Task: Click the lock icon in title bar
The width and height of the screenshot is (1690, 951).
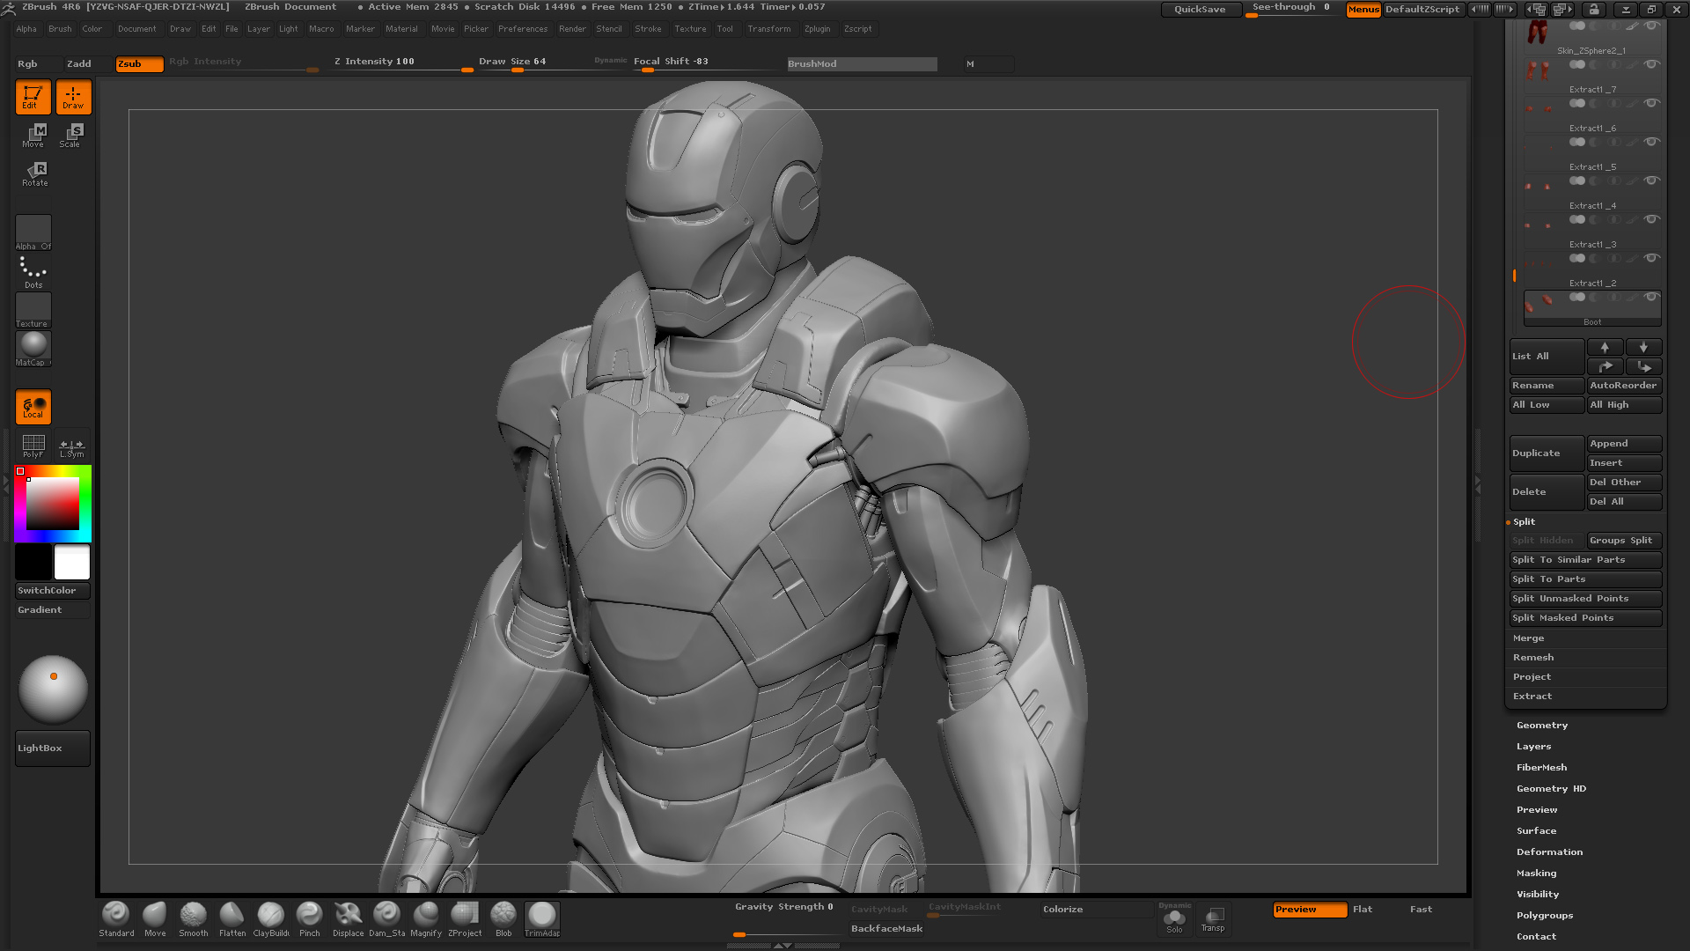Action: coord(1594,10)
